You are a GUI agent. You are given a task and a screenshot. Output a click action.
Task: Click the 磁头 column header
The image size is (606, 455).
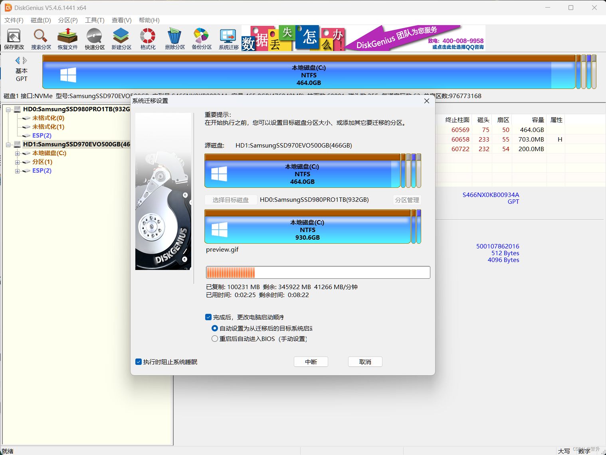pos(483,120)
